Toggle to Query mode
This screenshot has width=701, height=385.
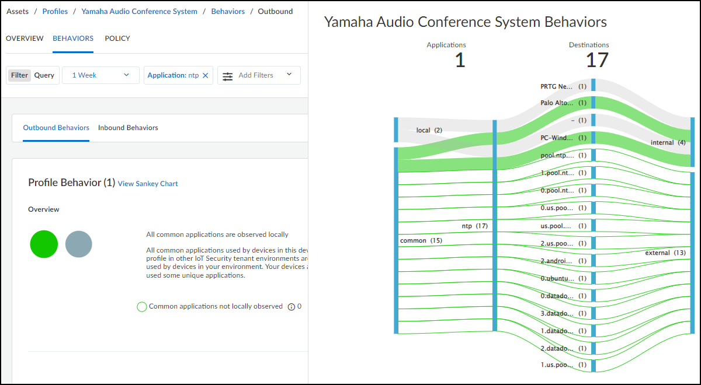44,75
